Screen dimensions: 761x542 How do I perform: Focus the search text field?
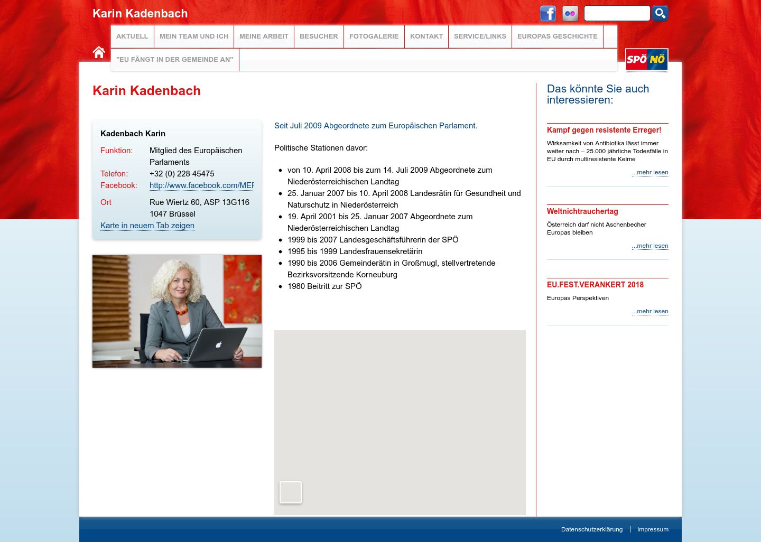pos(617,13)
